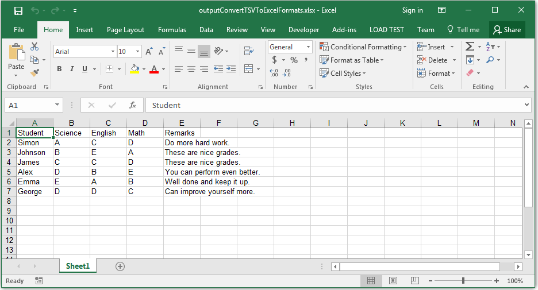
Task: Toggle Bold formatting
Action: tap(59, 68)
